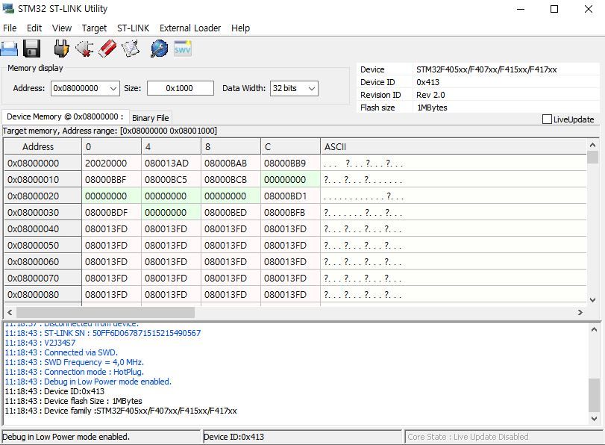Open the Address combo box dropdown arrow
This screenshot has width=605, height=445.
113,88
